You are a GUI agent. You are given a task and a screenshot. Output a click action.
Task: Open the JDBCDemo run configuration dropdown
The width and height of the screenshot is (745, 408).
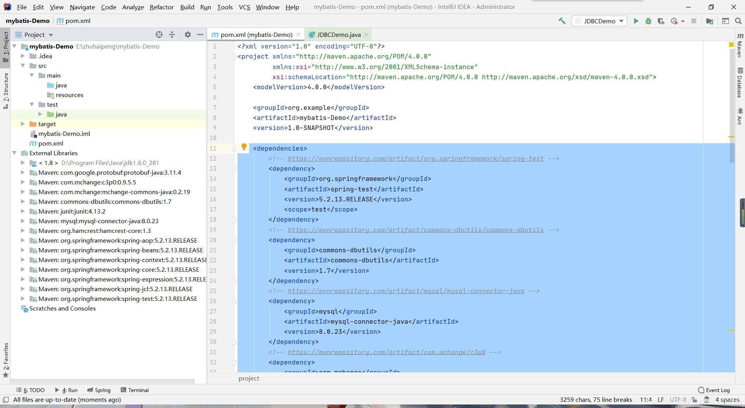coord(599,21)
